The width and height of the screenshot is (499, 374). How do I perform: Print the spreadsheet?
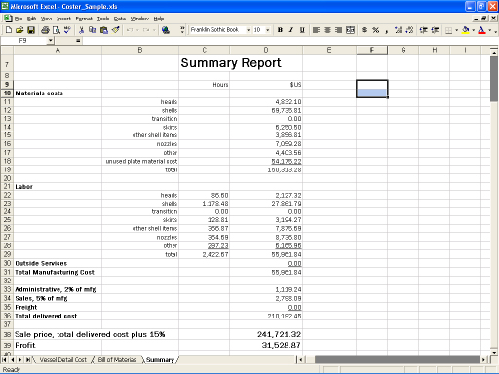coord(45,30)
